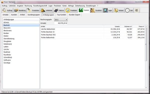Sort by the Preis m³ column header
This screenshot has height=94, width=150.
[x=139, y=26]
